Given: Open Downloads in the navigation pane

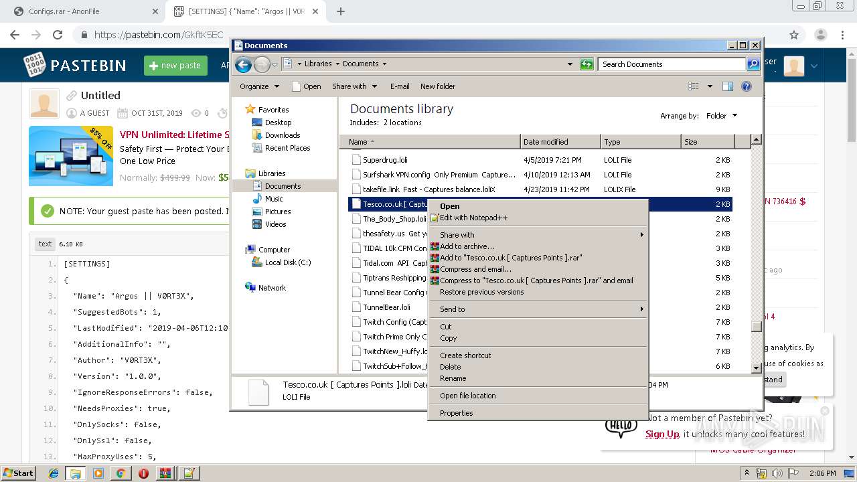Looking at the screenshot, I should (283, 135).
